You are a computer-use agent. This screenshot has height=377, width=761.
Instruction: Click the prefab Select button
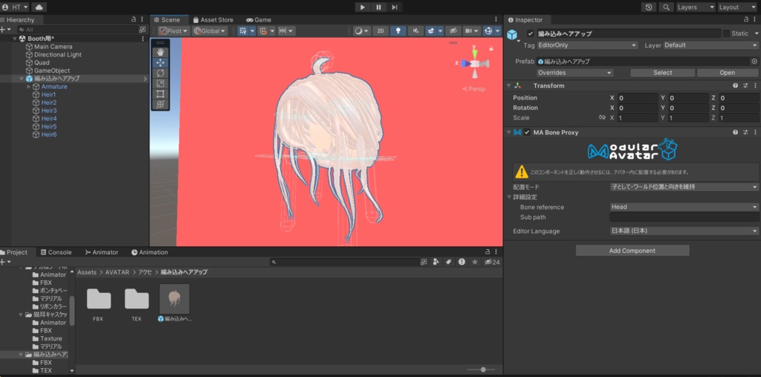pyautogui.click(x=662, y=73)
